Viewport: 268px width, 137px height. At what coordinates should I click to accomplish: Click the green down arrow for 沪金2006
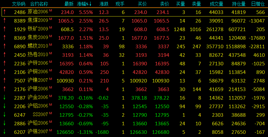coord(4,97)
